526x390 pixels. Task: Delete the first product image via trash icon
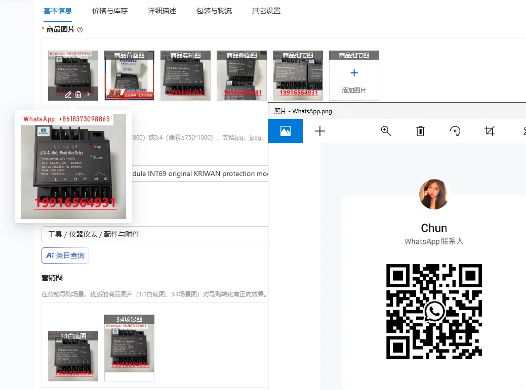pos(78,95)
